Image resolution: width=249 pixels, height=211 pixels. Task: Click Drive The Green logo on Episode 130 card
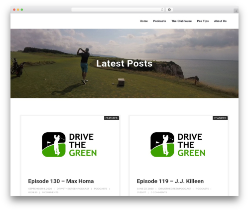point(69,145)
